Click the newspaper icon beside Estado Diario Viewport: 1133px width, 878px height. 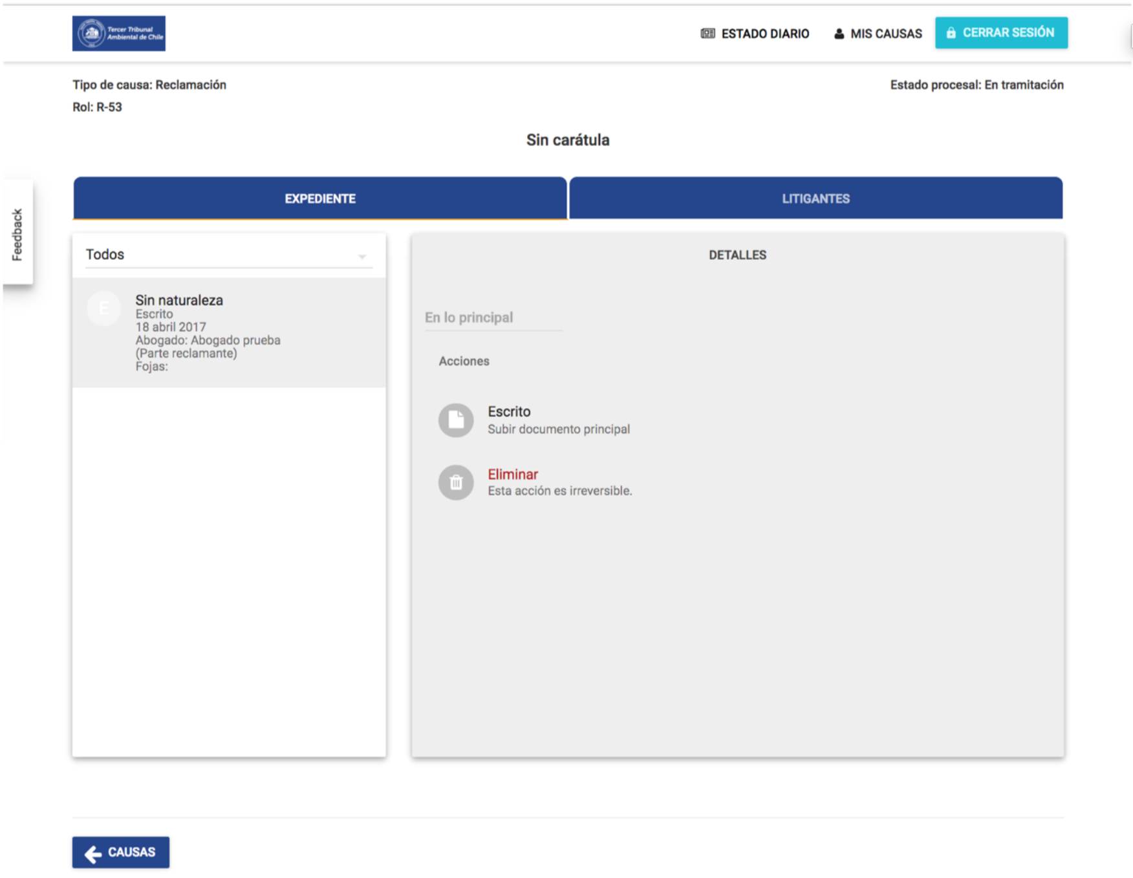(707, 34)
